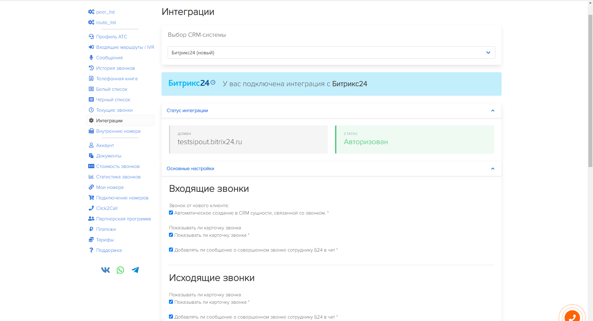The width and height of the screenshot is (593, 321).
Task: Toggle outgoing calls 'Показывать ли карточку звонка' checkbox
Action: click(171, 302)
